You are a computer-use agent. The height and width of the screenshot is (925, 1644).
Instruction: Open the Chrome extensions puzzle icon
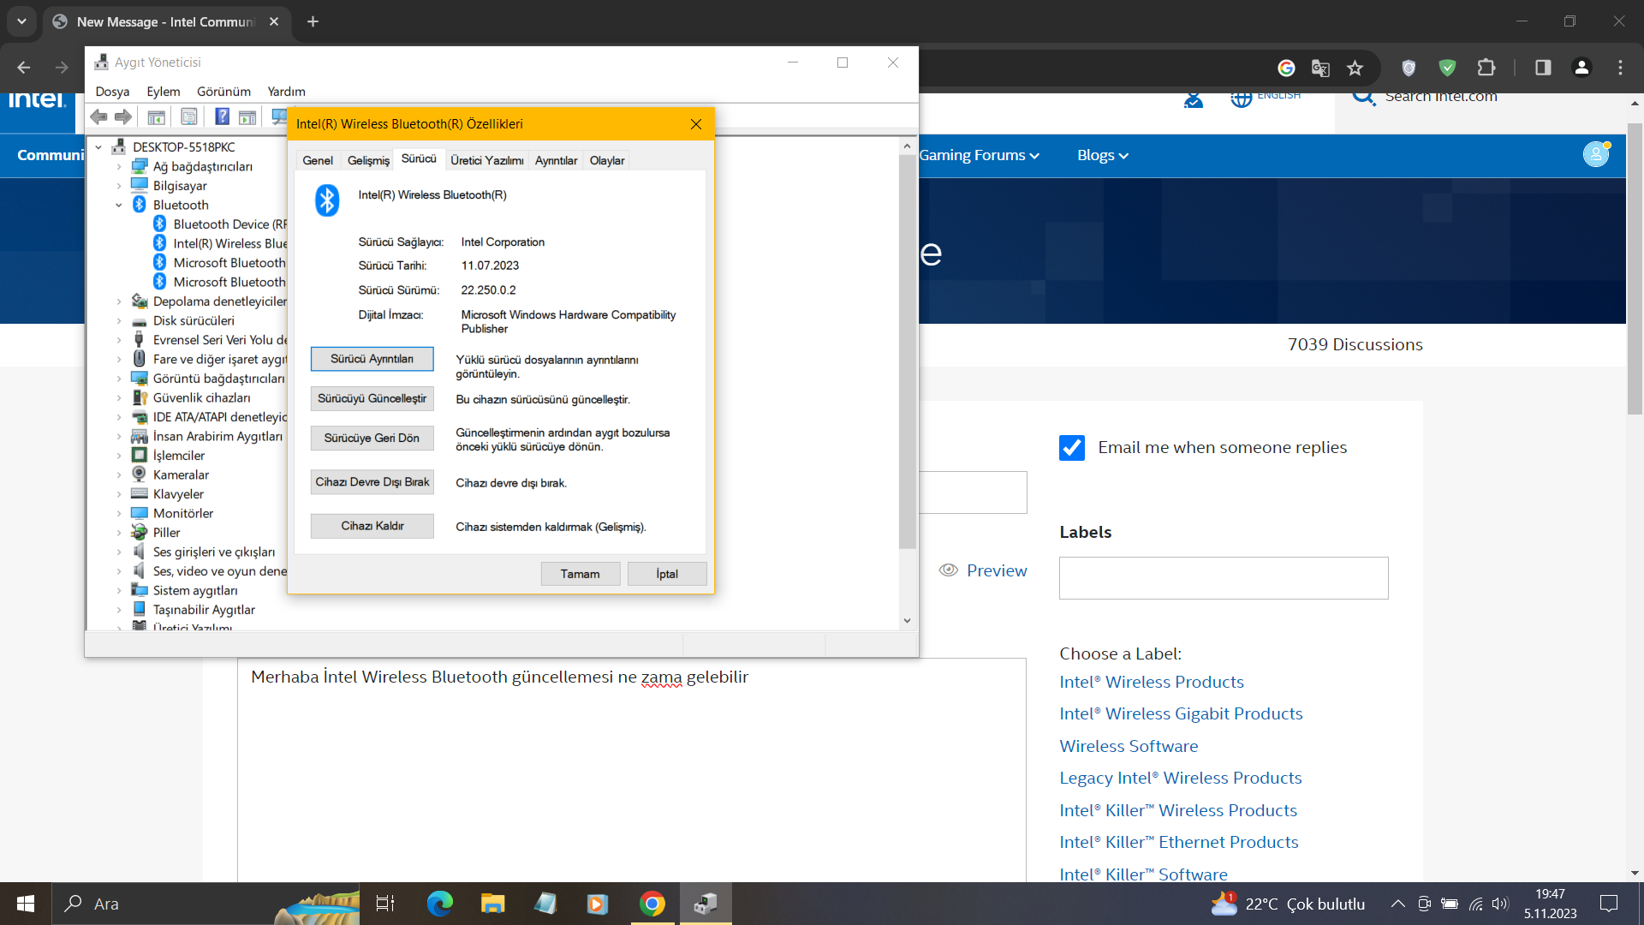coord(1486,68)
